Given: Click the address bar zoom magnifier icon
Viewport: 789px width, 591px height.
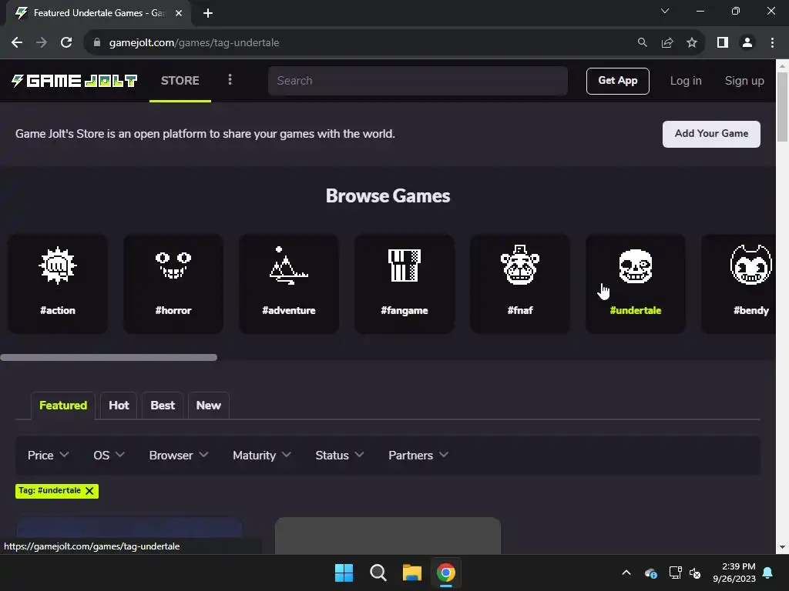Looking at the screenshot, I should coord(642,43).
